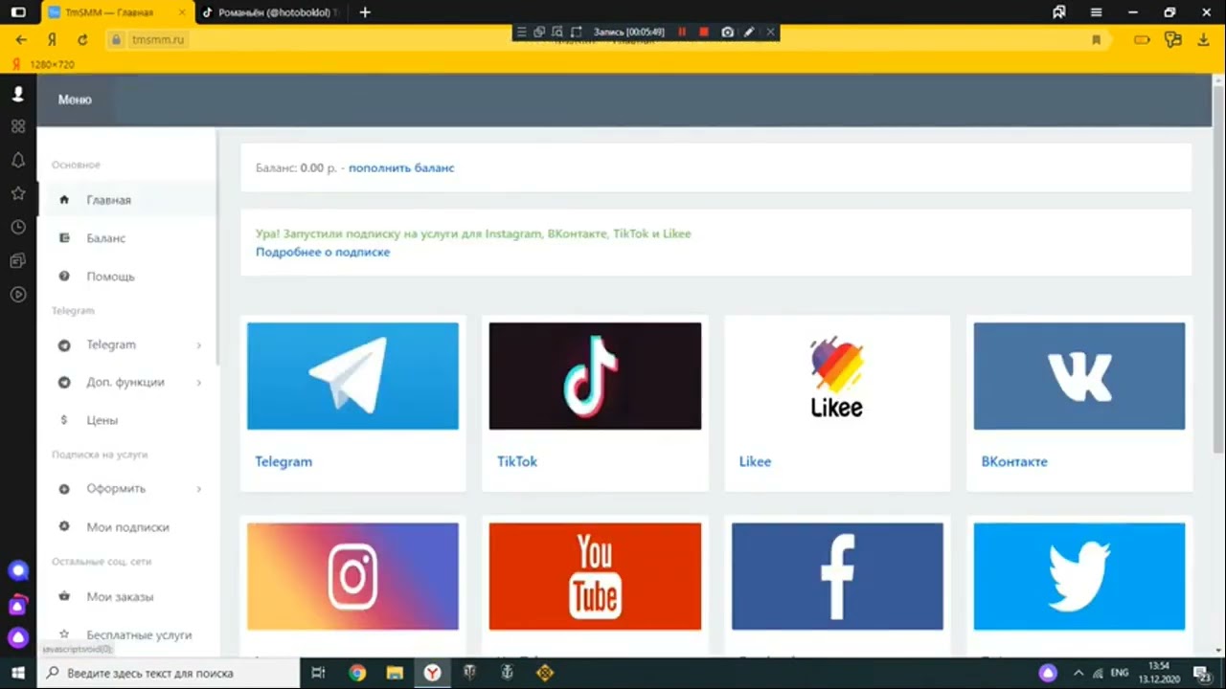
Task: Click the plus icon beside Оформить
Action: coord(64,489)
